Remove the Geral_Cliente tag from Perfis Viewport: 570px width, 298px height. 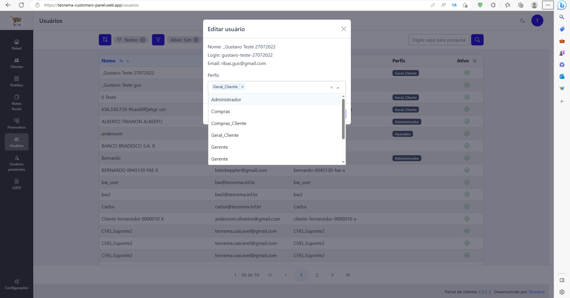(x=242, y=87)
